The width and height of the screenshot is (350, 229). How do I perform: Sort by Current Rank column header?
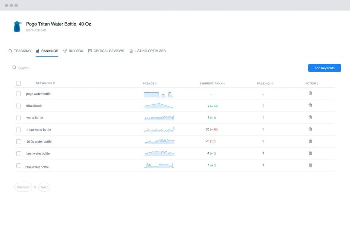pyautogui.click(x=212, y=84)
